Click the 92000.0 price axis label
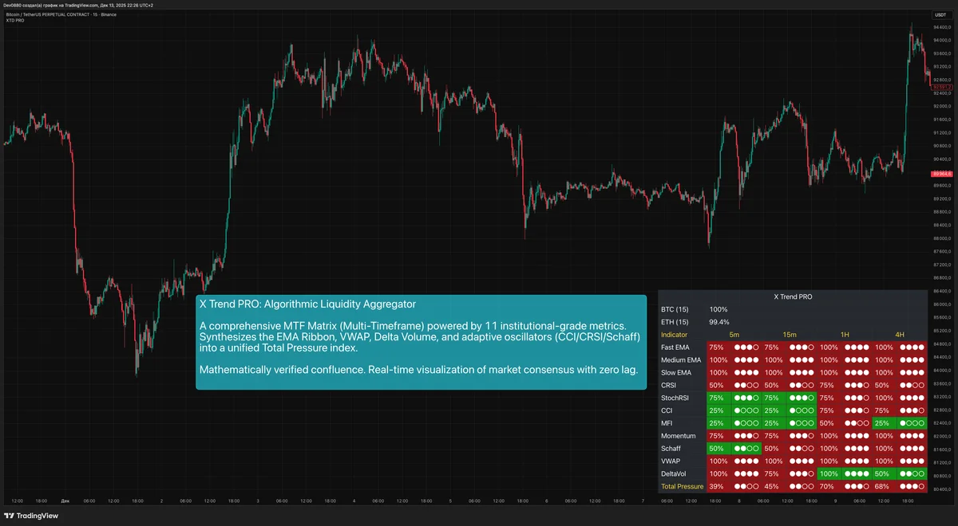 pos(942,106)
